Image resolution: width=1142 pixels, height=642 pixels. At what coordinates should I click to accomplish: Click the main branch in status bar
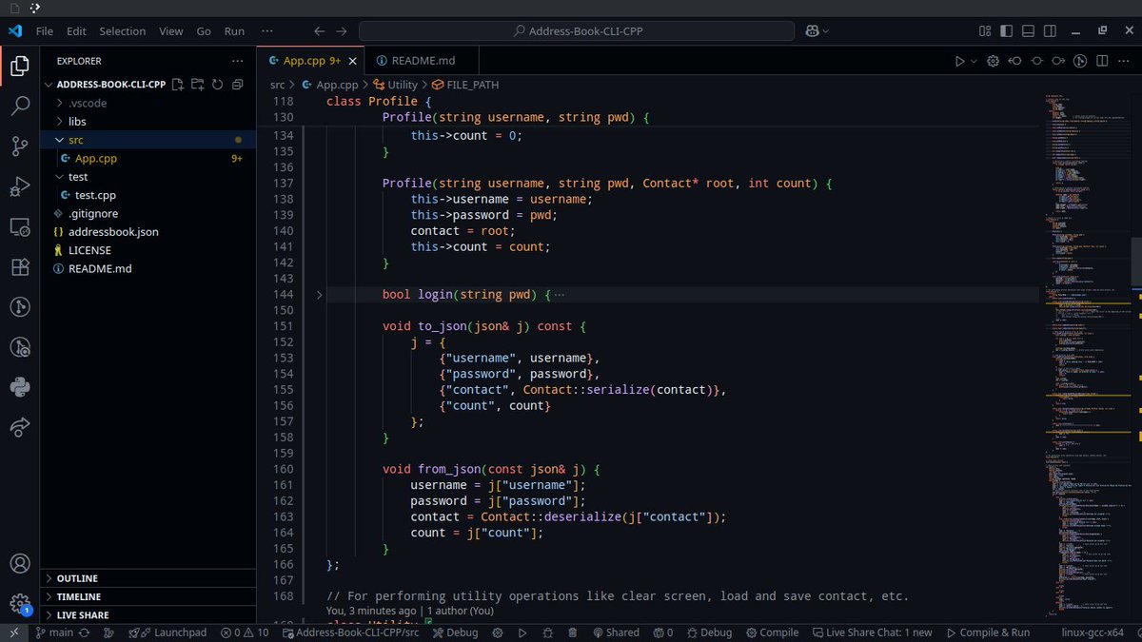[54, 632]
